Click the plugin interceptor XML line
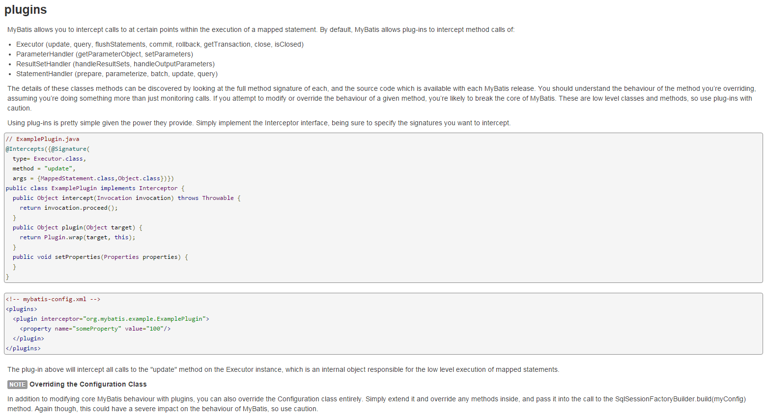 [111, 319]
